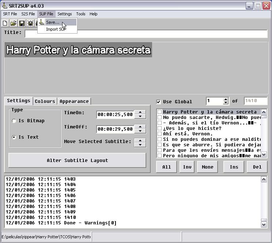Select the Is Bitmap radio button
Viewport: 272px width, 243px height.
[x=14, y=121]
